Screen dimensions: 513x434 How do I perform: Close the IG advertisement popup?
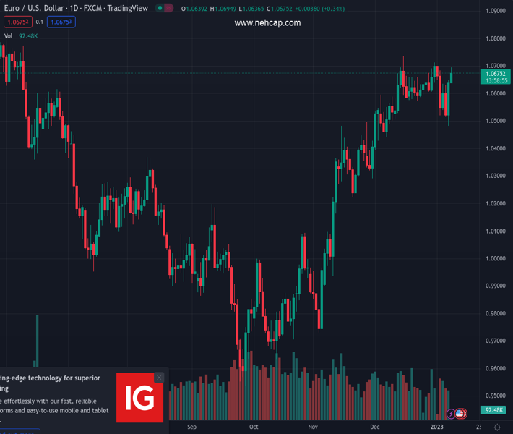[x=159, y=378]
